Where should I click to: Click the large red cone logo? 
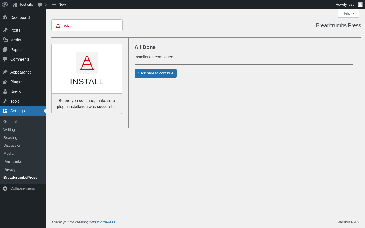pyautogui.click(x=87, y=63)
